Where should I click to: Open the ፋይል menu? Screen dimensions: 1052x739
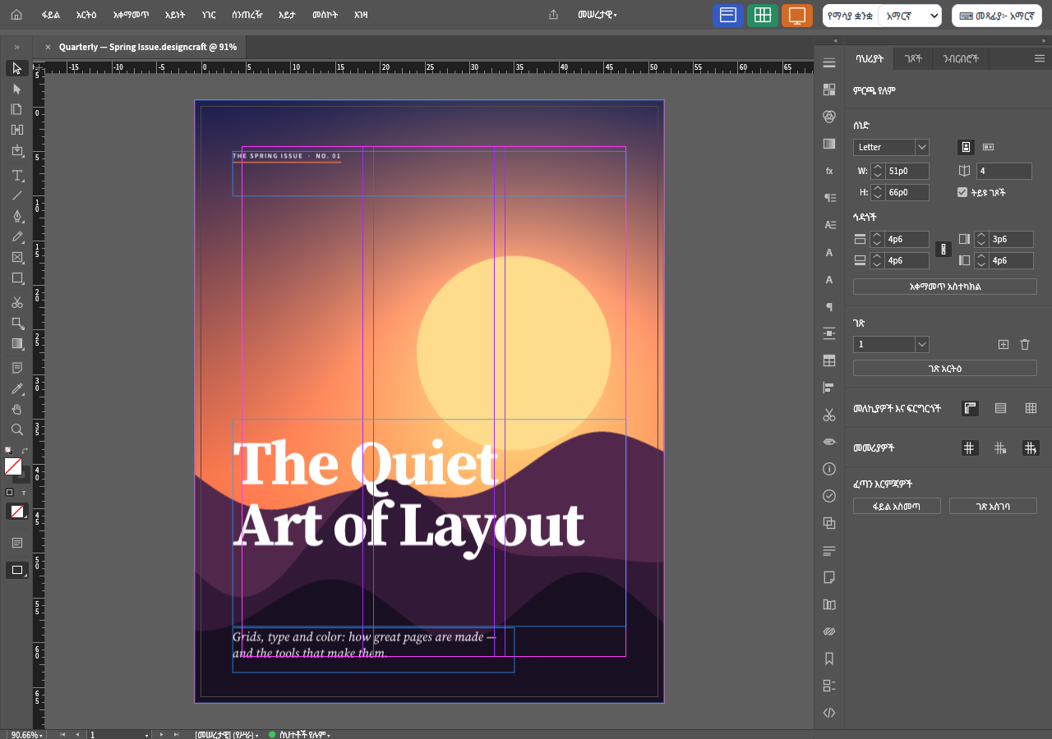point(51,15)
